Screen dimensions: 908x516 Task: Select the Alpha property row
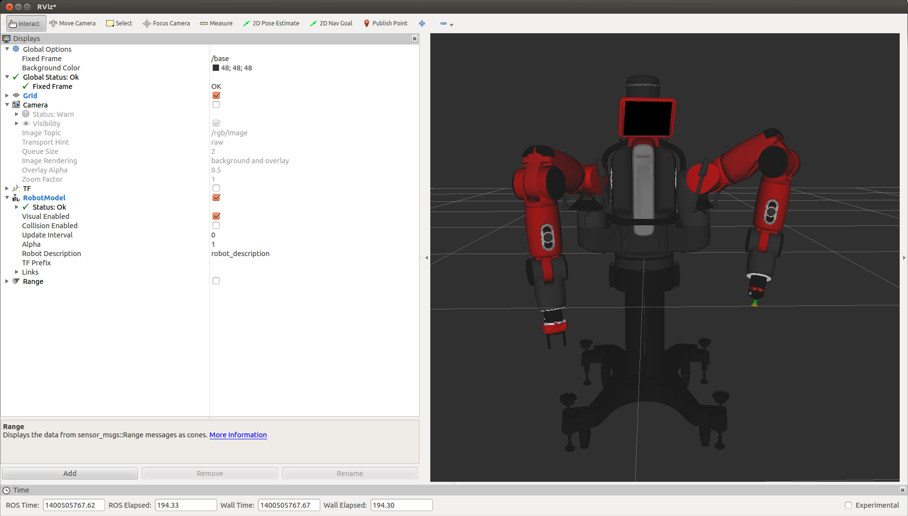point(210,244)
